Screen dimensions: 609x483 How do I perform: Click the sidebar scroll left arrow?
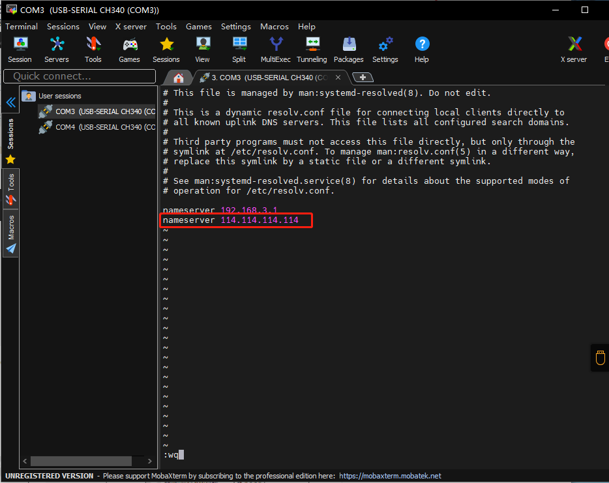(25, 461)
